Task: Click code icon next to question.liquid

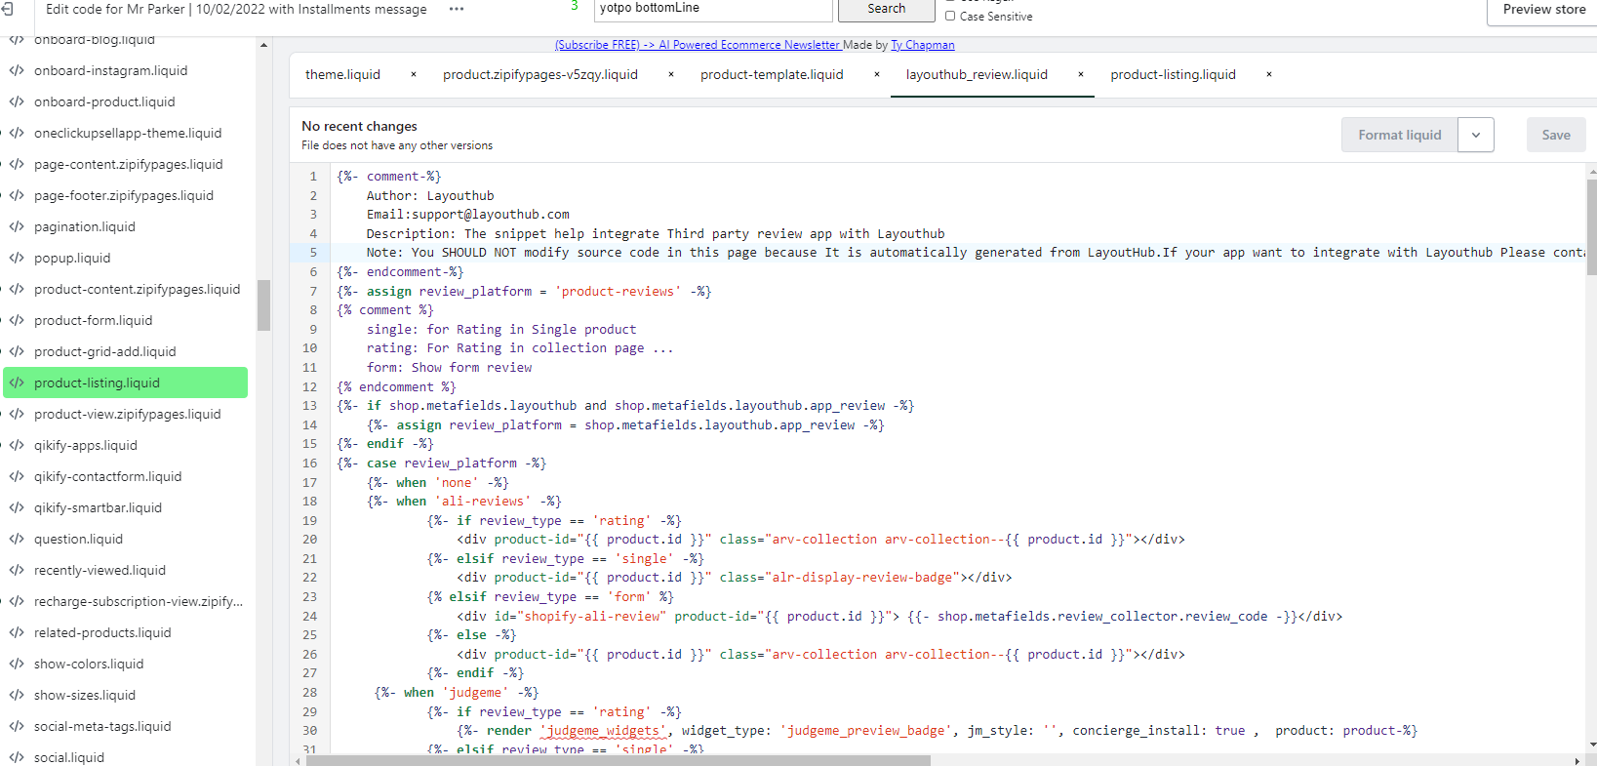Action: pyautogui.click(x=17, y=539)
